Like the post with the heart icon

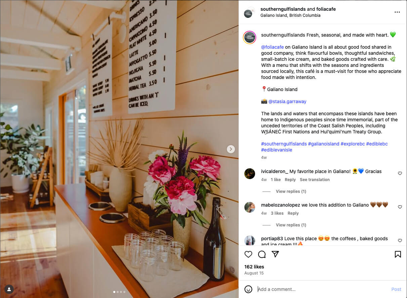pyautogui.click(x=248, y=254)
